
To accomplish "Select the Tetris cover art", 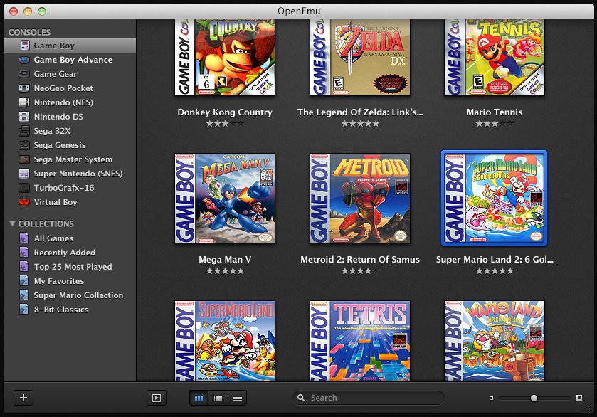I will (x=360, y=341).
